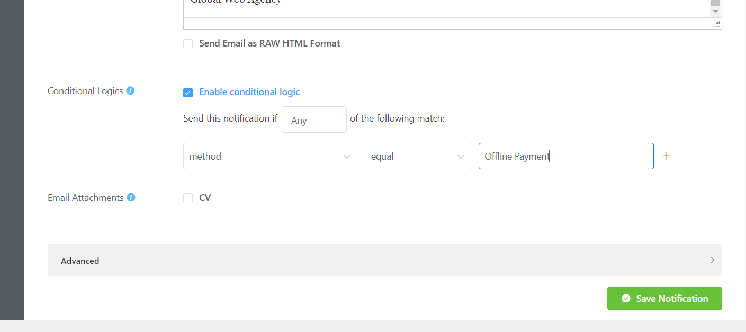This screenshot has height=332, width=746.
Task: Open the Any match-type dropdown
Action: tap(313, 119)
